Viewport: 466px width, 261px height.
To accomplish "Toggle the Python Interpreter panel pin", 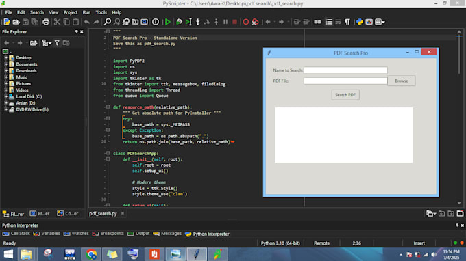I will tap(457, 225).
